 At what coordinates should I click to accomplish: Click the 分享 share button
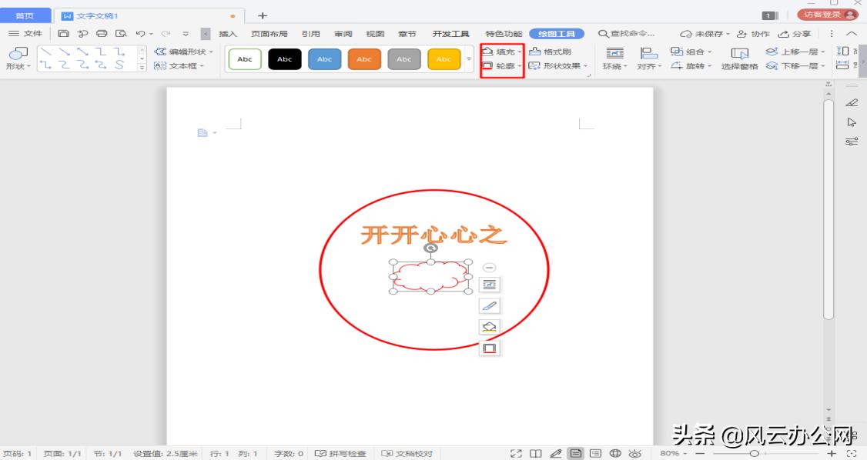pos(795,34)
